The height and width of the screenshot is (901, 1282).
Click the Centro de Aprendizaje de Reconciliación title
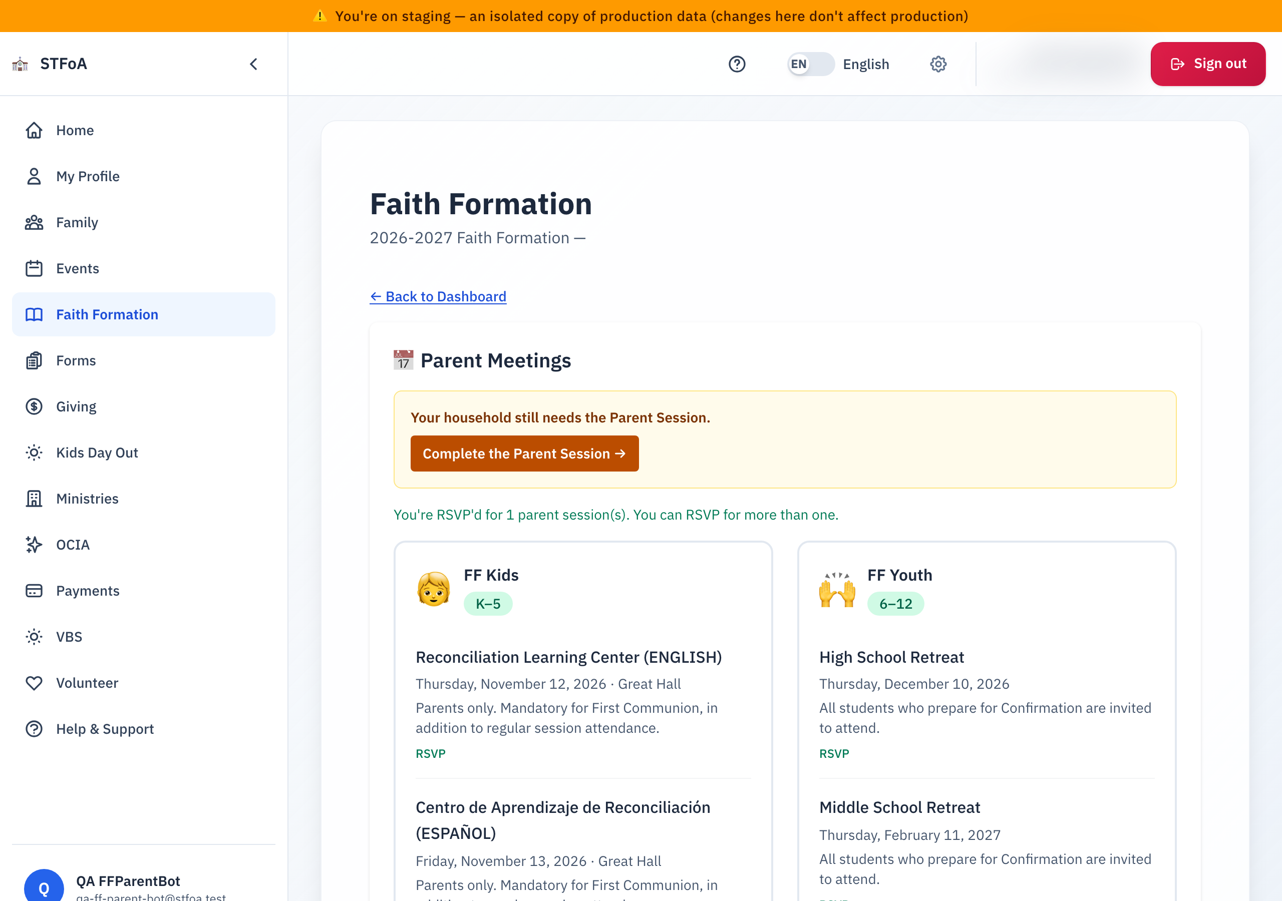click(563, 820)
